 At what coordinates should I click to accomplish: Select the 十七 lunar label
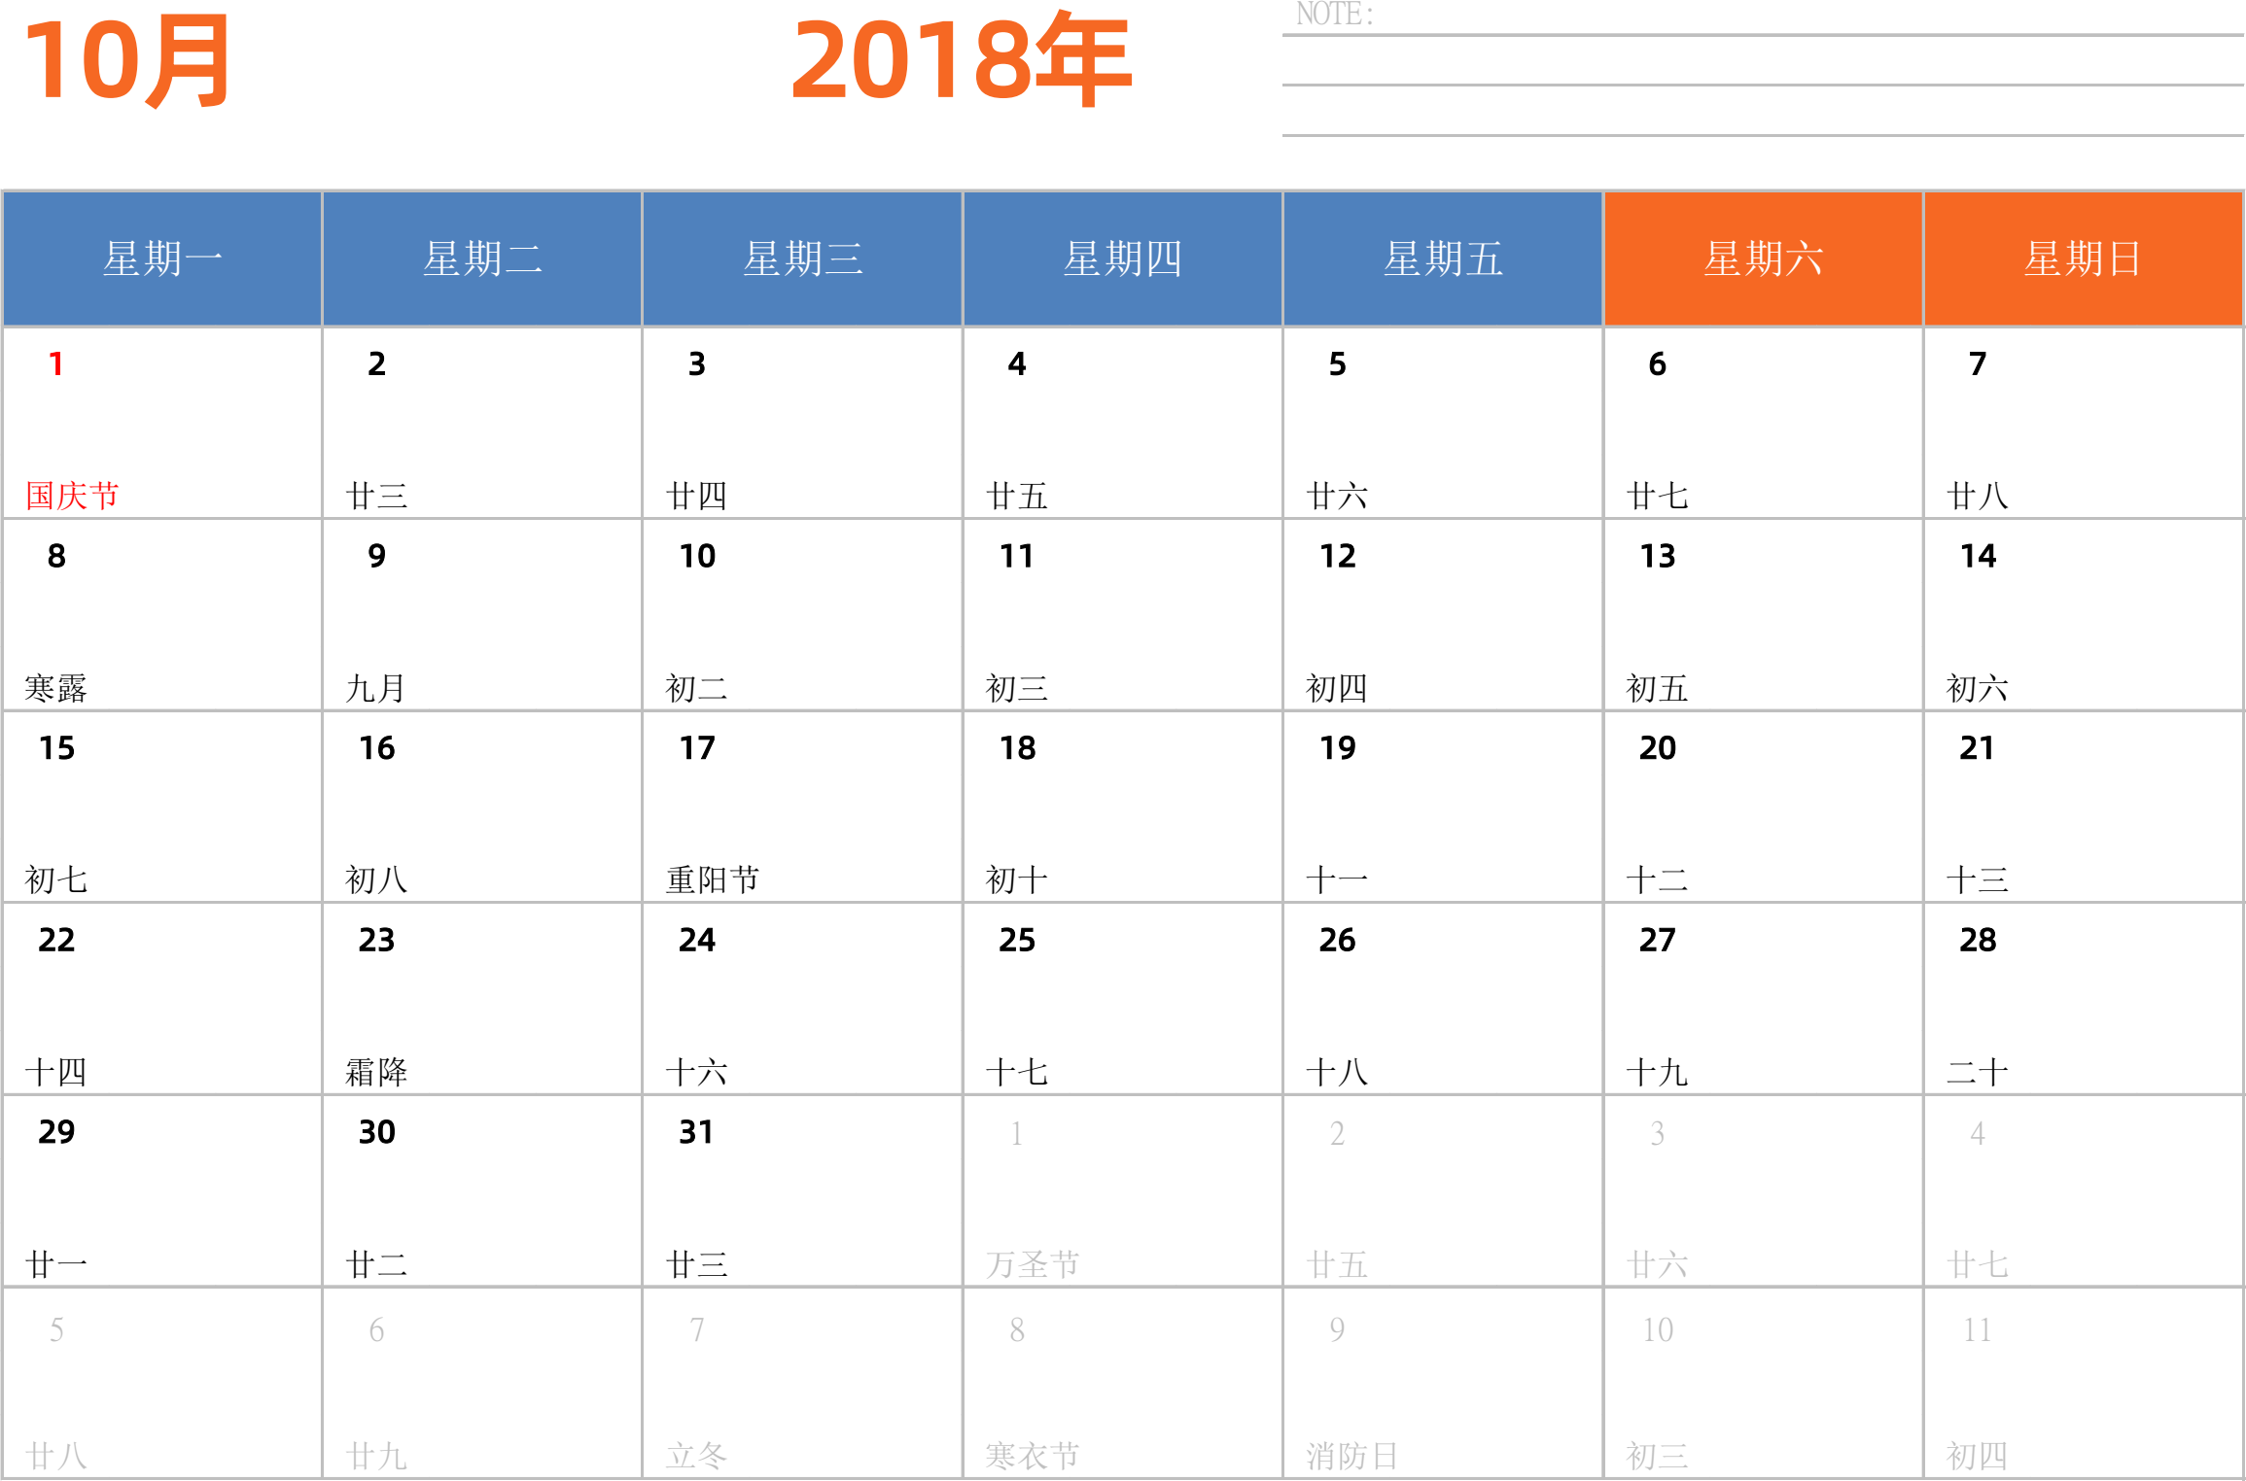pos(1016,1072)
